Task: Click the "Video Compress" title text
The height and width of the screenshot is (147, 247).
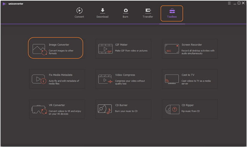Action: pyautogui.click(x=125, y=75)
